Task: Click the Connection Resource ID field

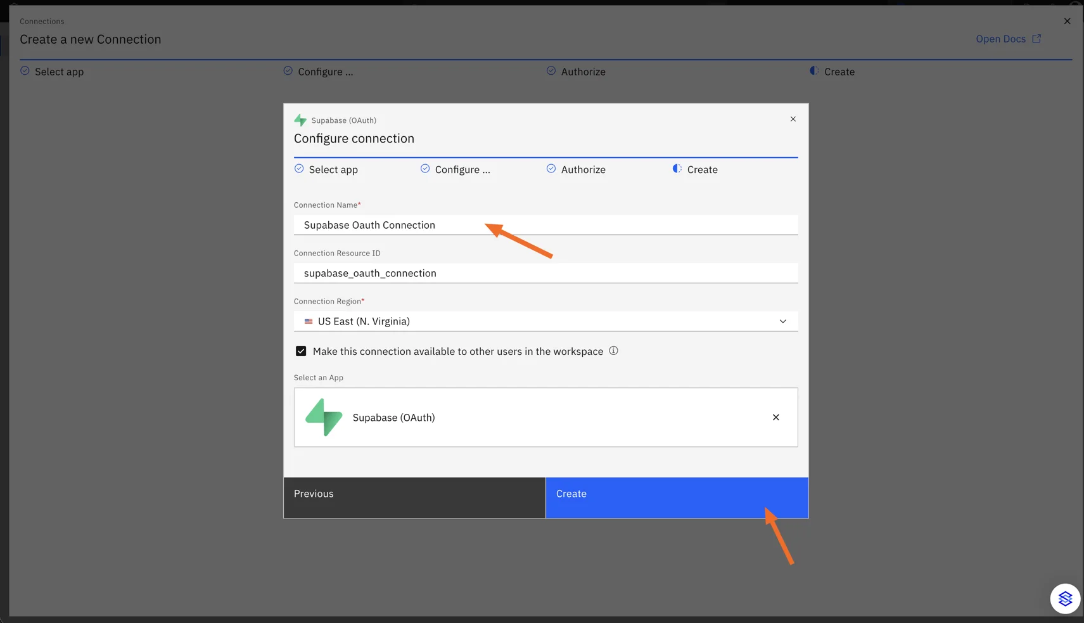Action: pos(545,273)
